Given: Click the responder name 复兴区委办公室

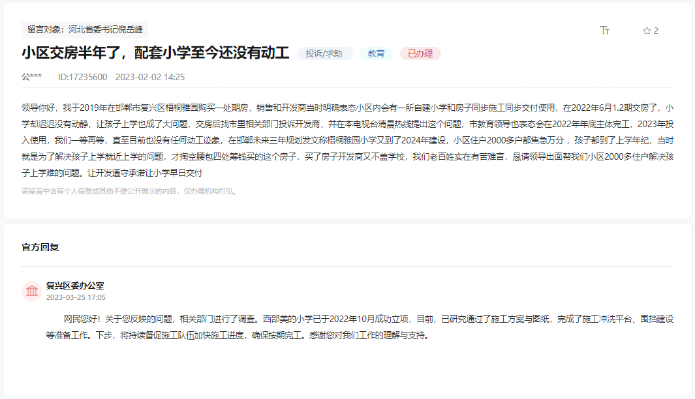Looking at the screenshot, I should pos(75,286).
